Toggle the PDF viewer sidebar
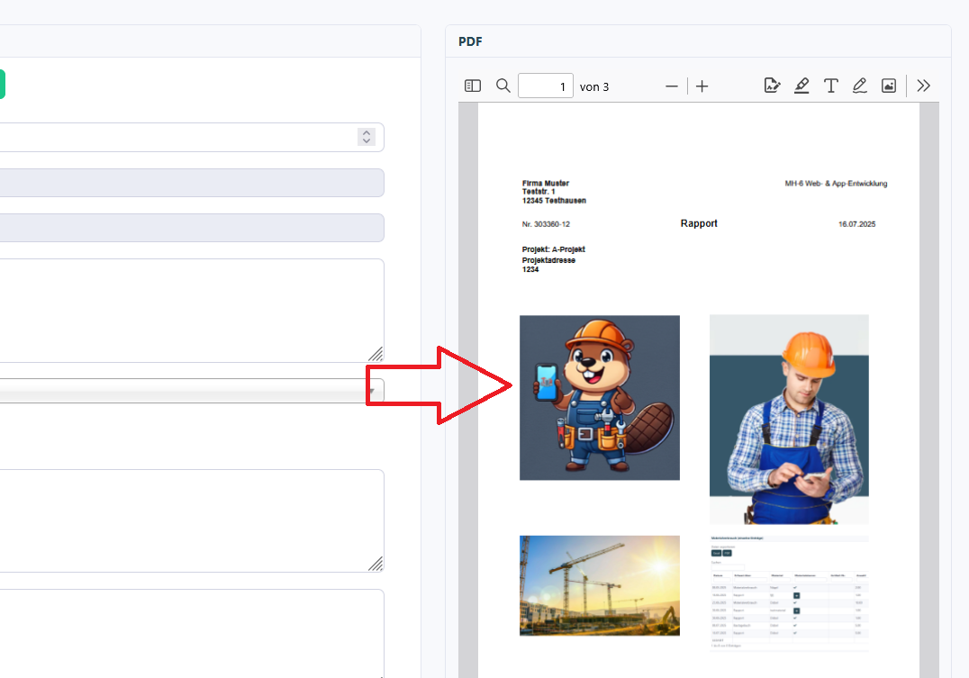 coord(473,86)
